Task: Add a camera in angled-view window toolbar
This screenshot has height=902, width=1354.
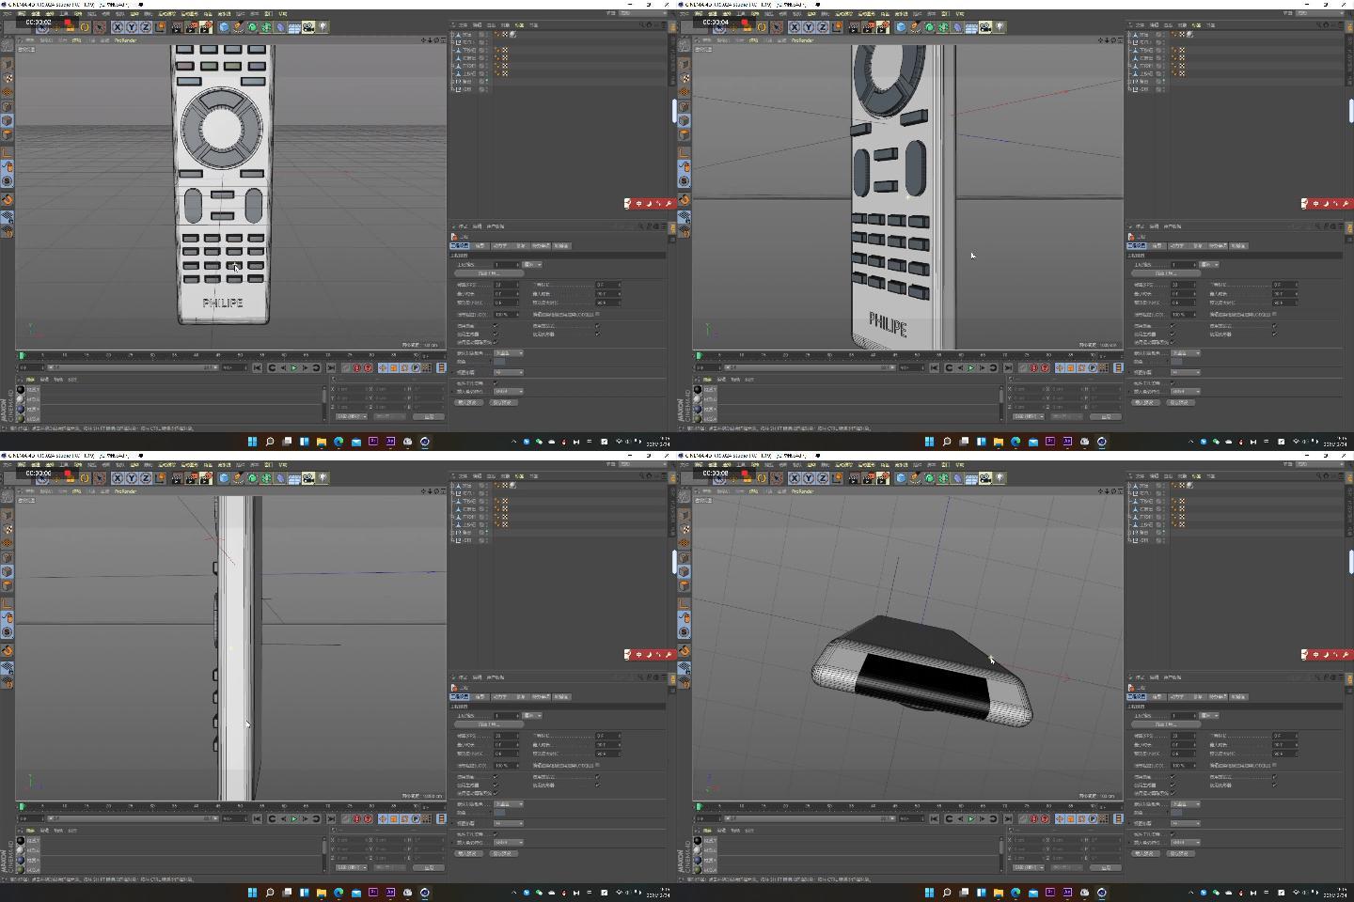Action: coord(984,27)
